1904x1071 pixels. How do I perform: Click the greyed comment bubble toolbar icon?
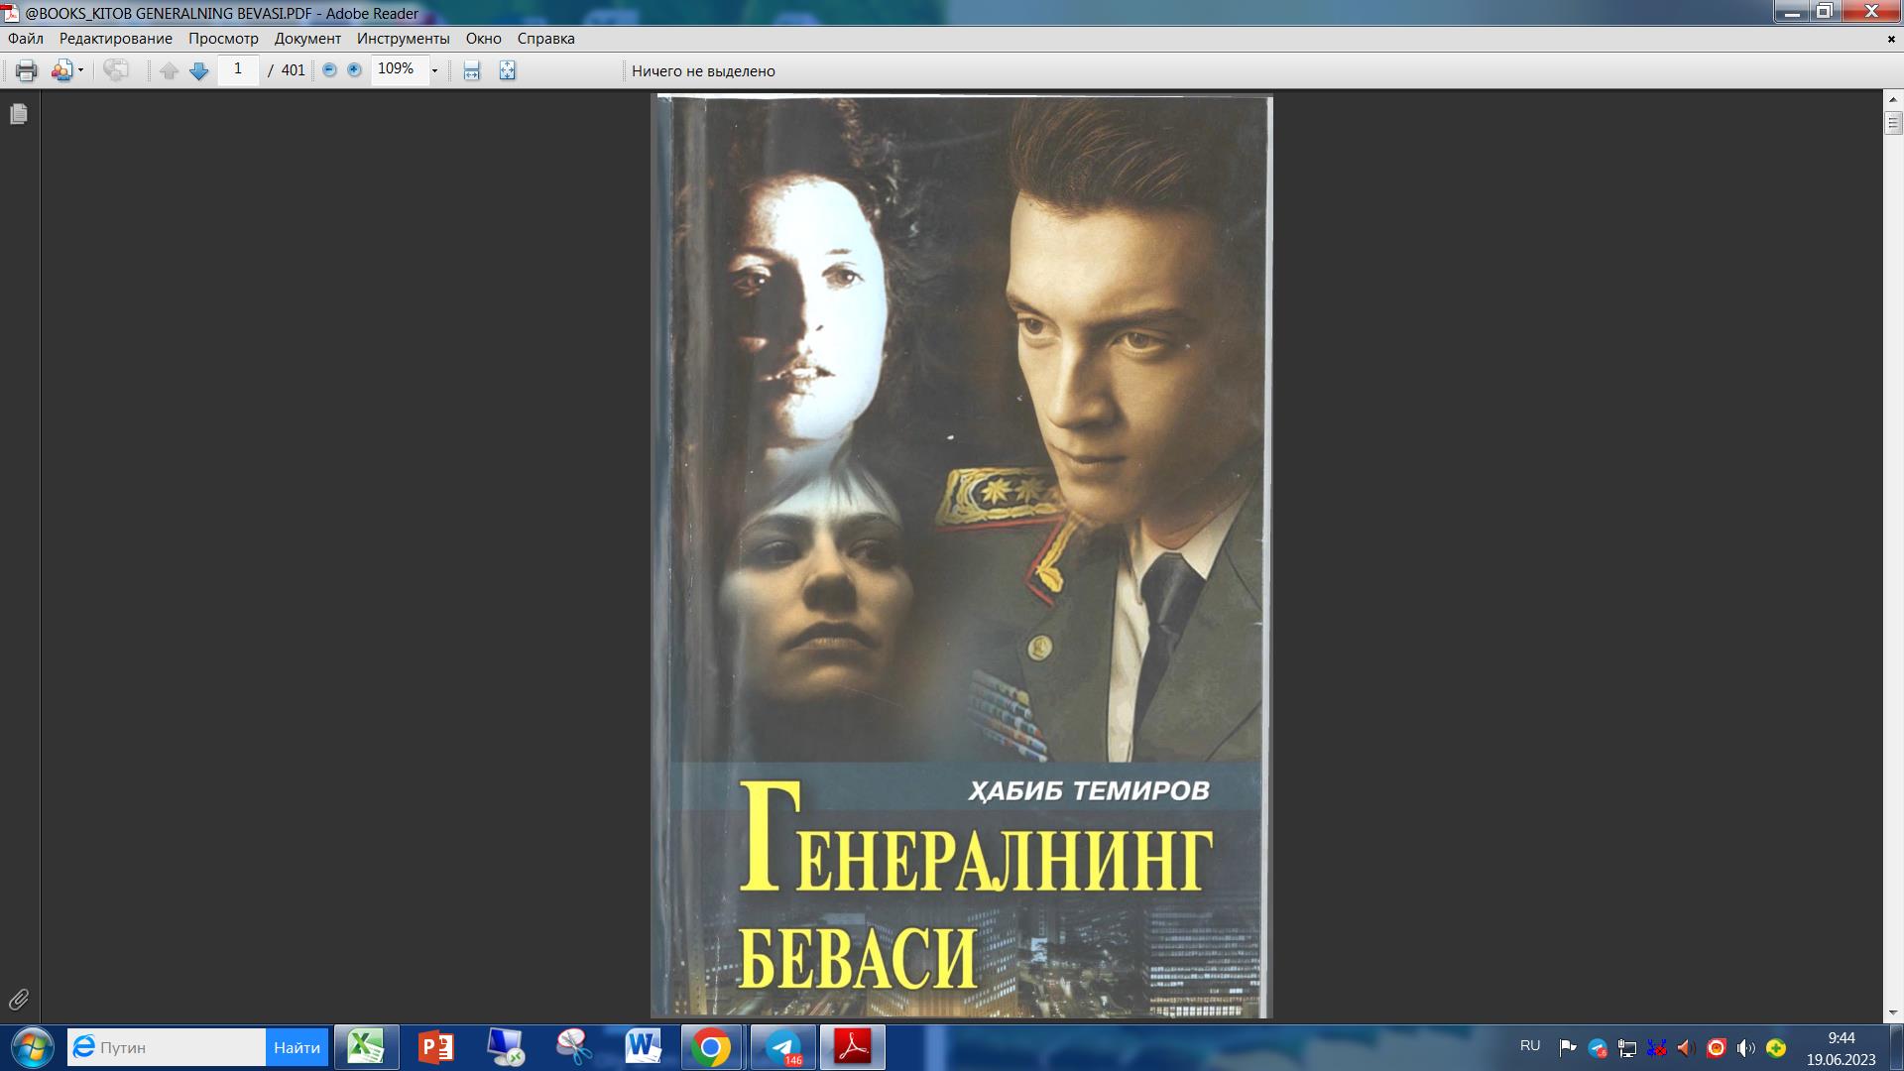(116, 70)
